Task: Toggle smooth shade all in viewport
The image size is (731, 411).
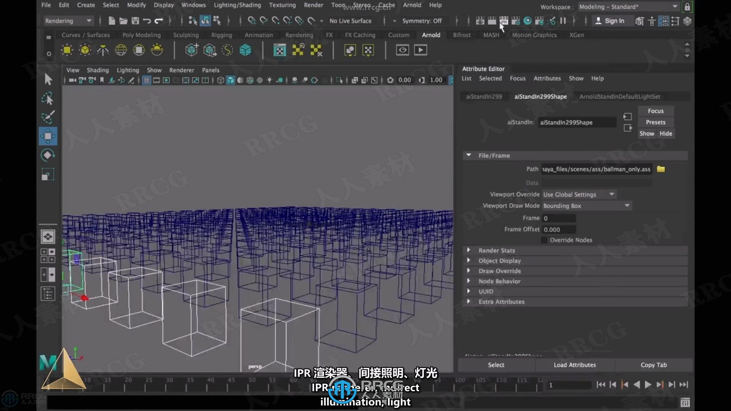Action: point(230,80)
